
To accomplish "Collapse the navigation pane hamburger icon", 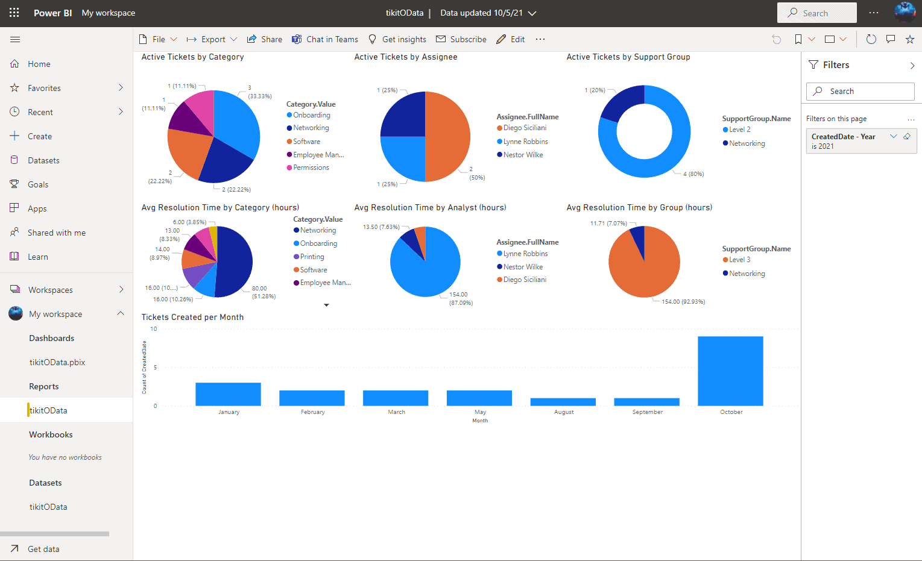I will tap(15, 39).
